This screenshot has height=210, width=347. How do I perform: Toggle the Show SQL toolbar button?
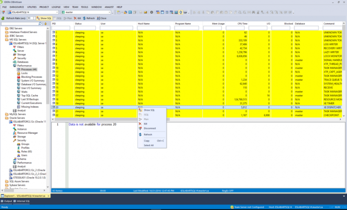click(44, 18)
